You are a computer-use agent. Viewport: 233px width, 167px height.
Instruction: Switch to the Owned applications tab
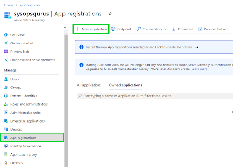tap(125, 85)
